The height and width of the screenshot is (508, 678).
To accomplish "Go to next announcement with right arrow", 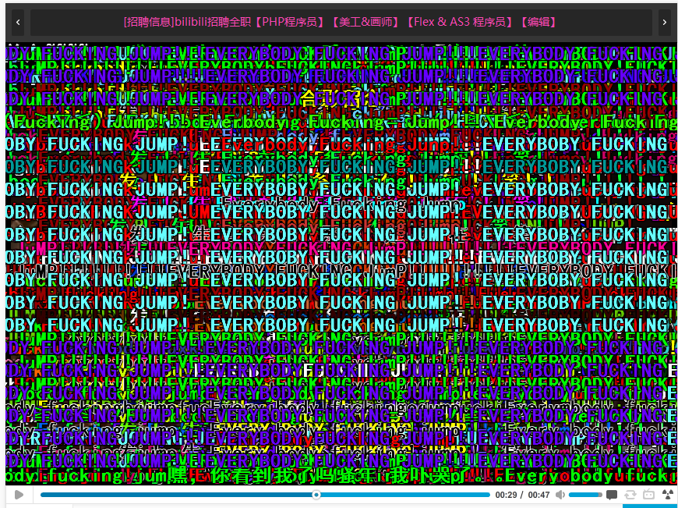I will pos(665,22).
